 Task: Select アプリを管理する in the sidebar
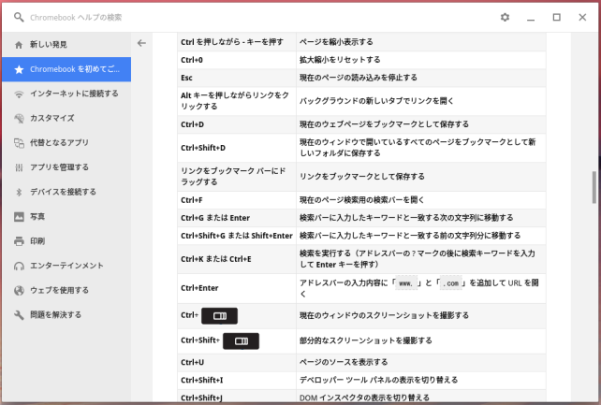tap(60, 167)
